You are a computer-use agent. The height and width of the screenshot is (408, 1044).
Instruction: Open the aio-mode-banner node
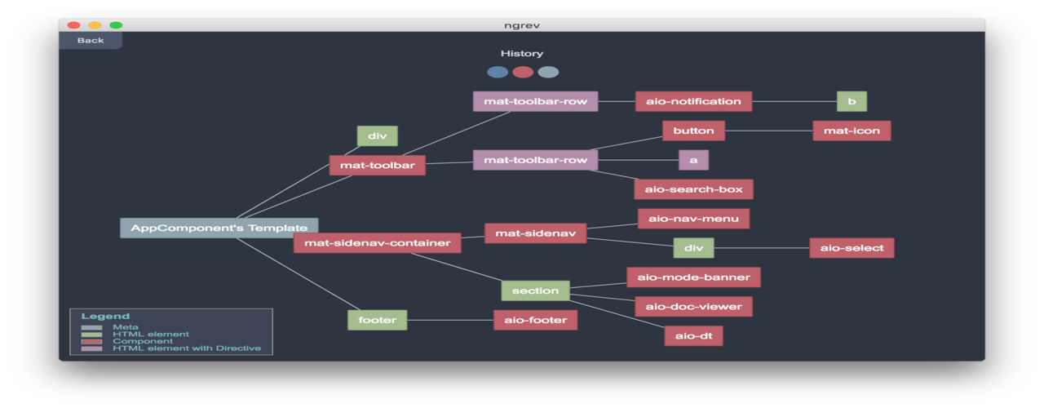tap(693, 277)
